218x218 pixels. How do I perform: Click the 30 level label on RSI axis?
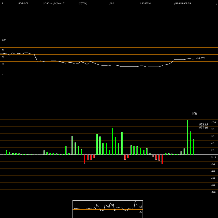pos(3,64)
